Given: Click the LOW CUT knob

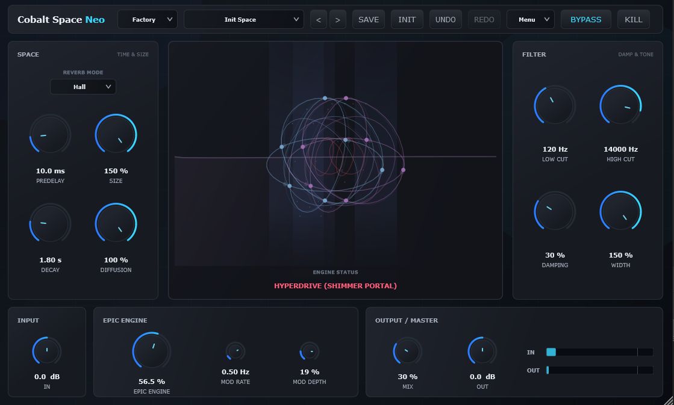Looking at the screenshot, I should click(555, 106).
